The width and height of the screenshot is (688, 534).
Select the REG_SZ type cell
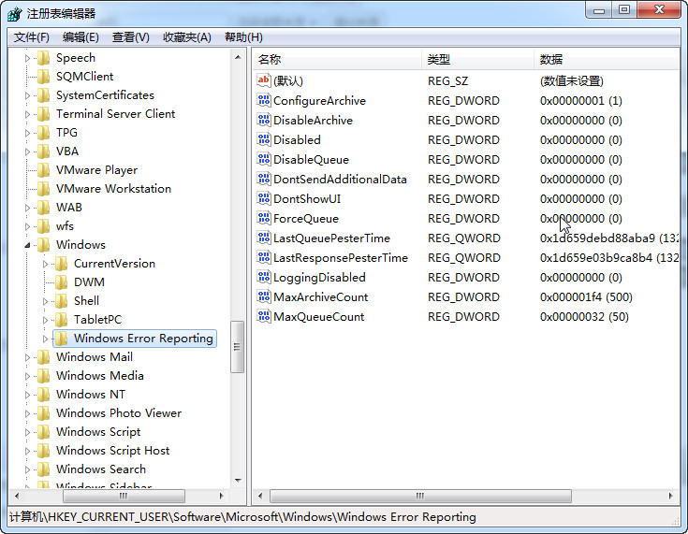(447, 81)
